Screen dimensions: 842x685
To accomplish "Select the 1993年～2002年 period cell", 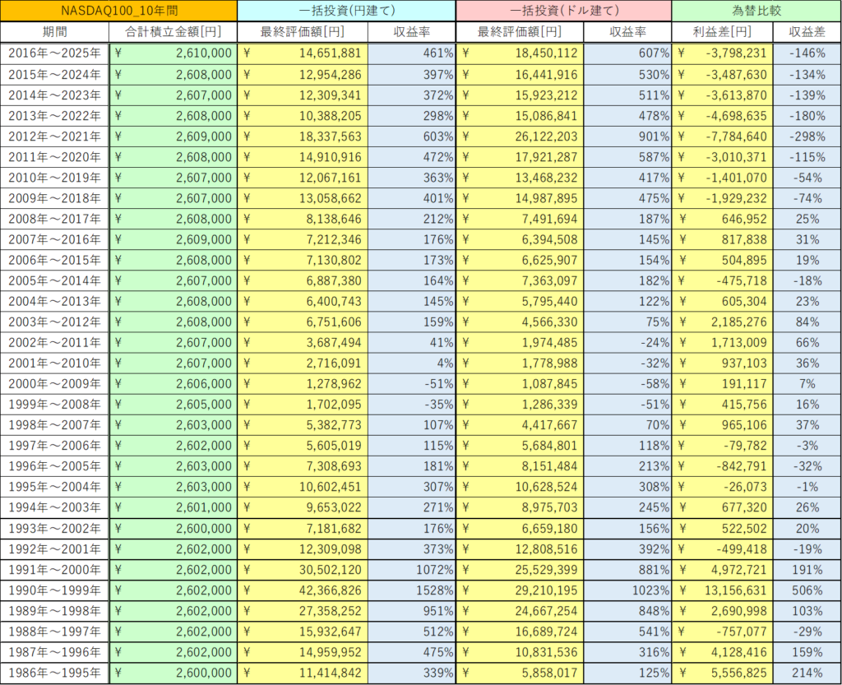I will pyautogui.click(x=54, y=529).
